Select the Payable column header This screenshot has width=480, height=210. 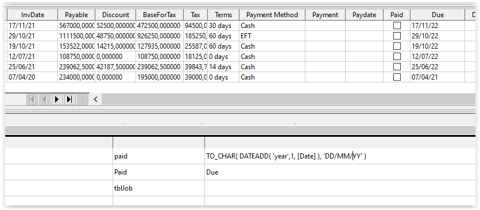click(x=76, y=15)
